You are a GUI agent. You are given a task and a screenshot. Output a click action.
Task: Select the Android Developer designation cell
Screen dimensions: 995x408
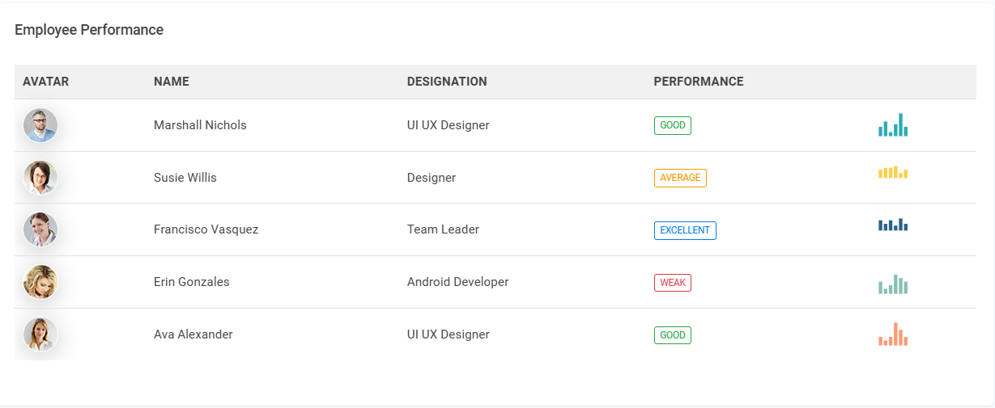pos(457,282)
